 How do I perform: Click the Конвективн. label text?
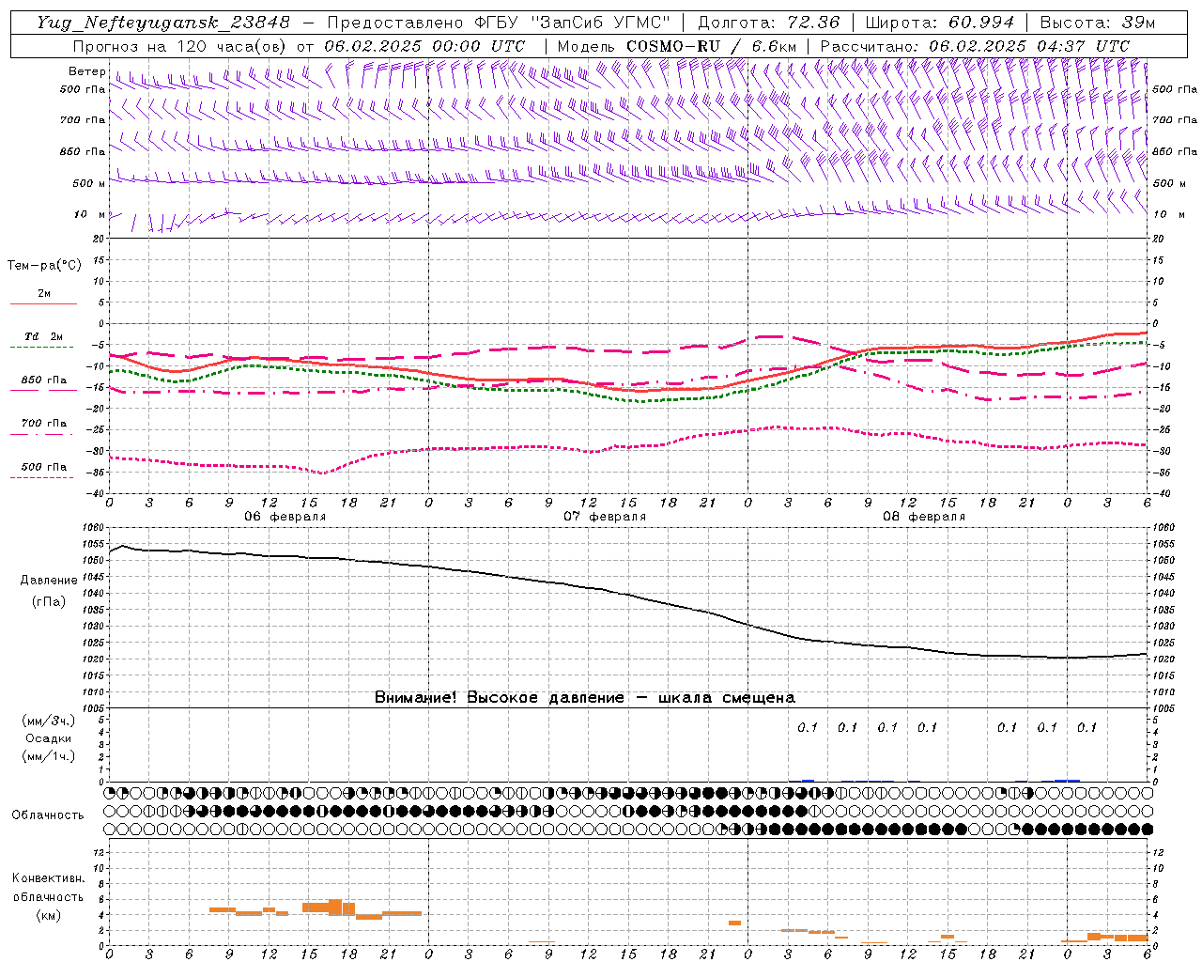pyautogui.click(x=48, y=878)
